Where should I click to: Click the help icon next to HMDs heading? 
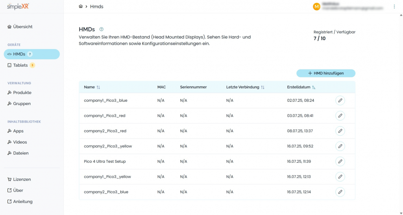tap(102, 29)
